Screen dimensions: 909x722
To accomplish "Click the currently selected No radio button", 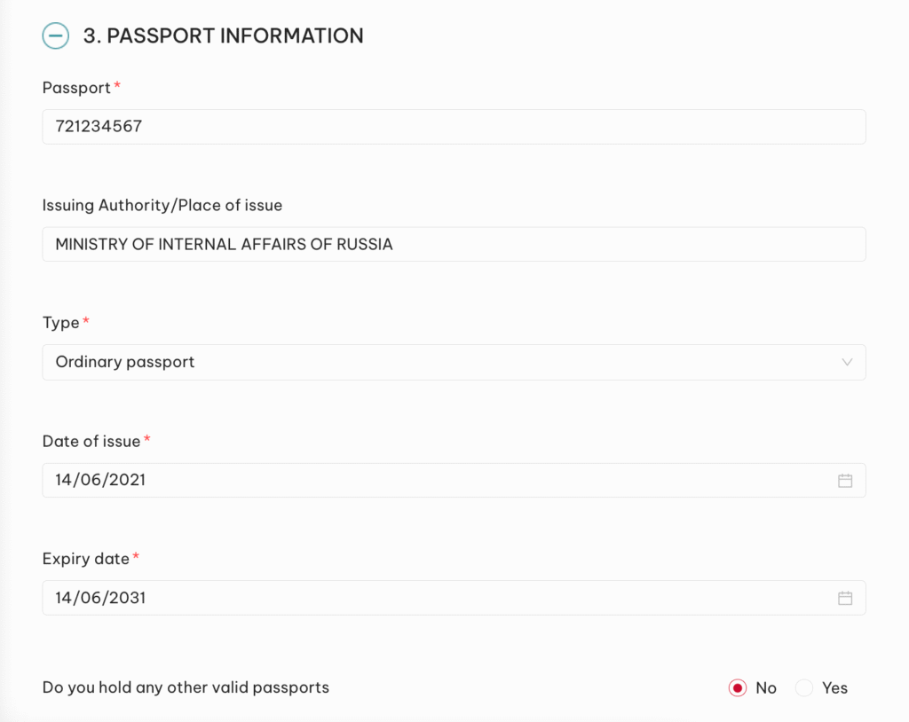I will coord(737,687).
